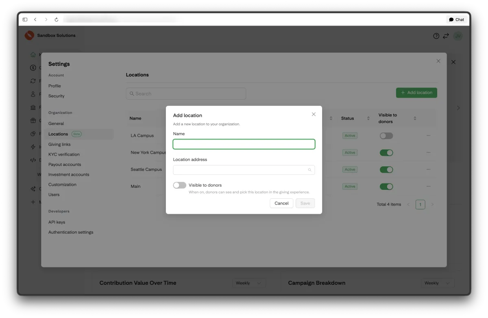
Task: Go back with the browser back arrow
Action: 35,19
